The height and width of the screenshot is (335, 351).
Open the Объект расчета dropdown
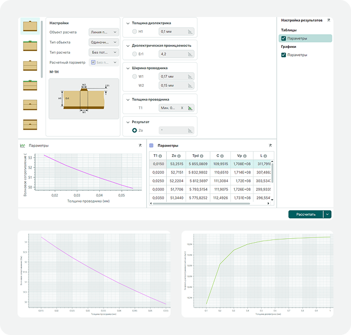click(104, 32)
